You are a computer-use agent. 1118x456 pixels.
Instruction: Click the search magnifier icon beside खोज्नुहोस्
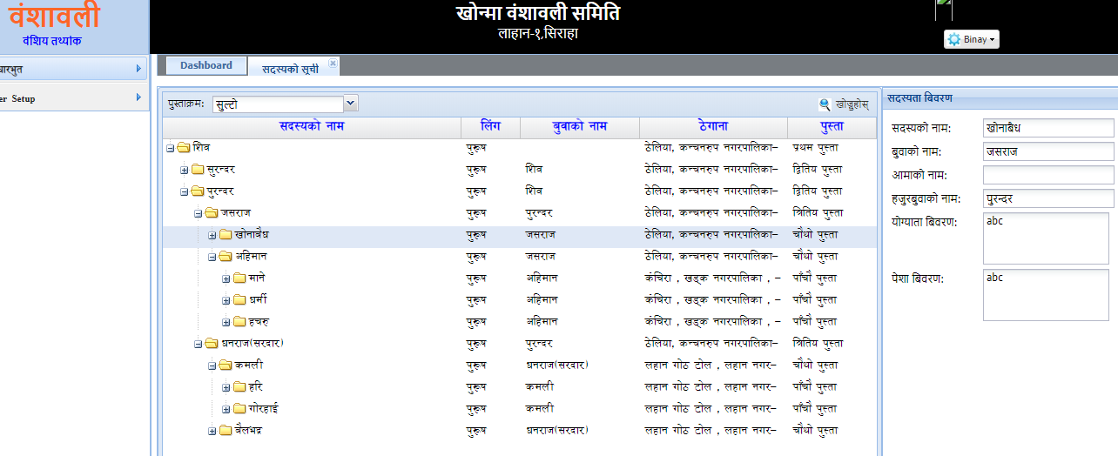[x=825, y=104]
